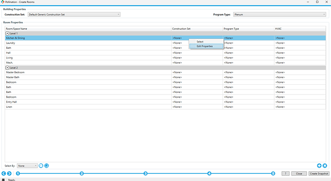This screenshot has width=331, height=181.
Task: Click the Create Snapshot button
Action: pos(319,173)
